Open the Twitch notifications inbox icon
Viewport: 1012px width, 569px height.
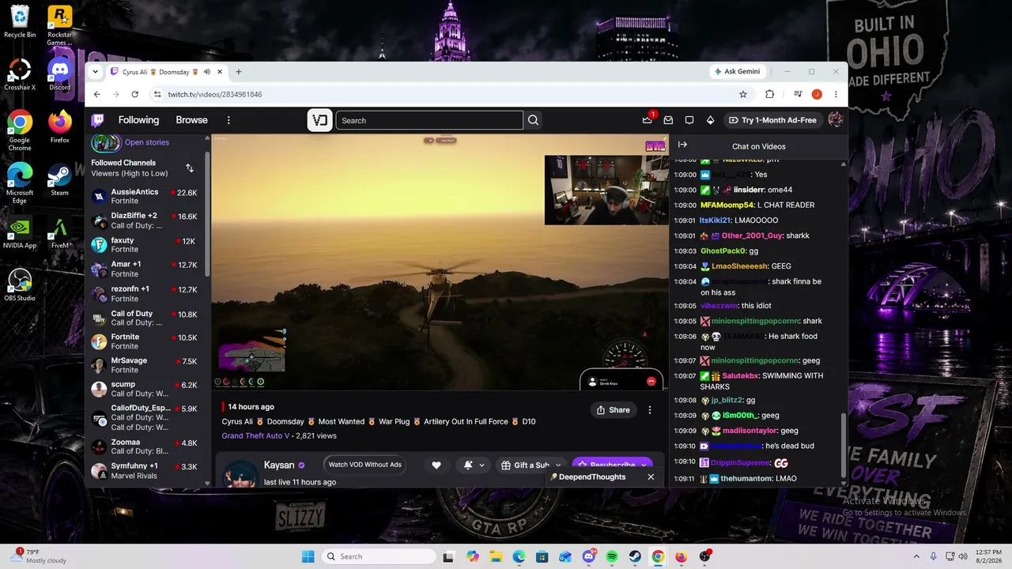tap(668, 120)
